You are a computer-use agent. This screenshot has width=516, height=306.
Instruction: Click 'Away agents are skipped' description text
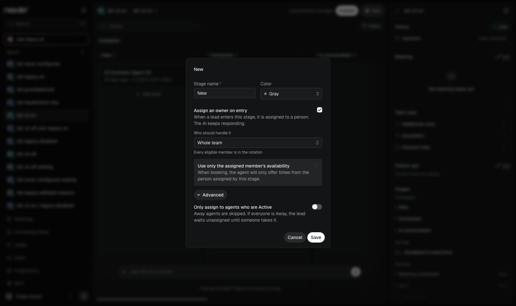pyautogui.click(x=249, y=217)
